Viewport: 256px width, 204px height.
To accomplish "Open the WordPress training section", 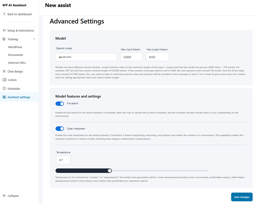I will 15,47.
